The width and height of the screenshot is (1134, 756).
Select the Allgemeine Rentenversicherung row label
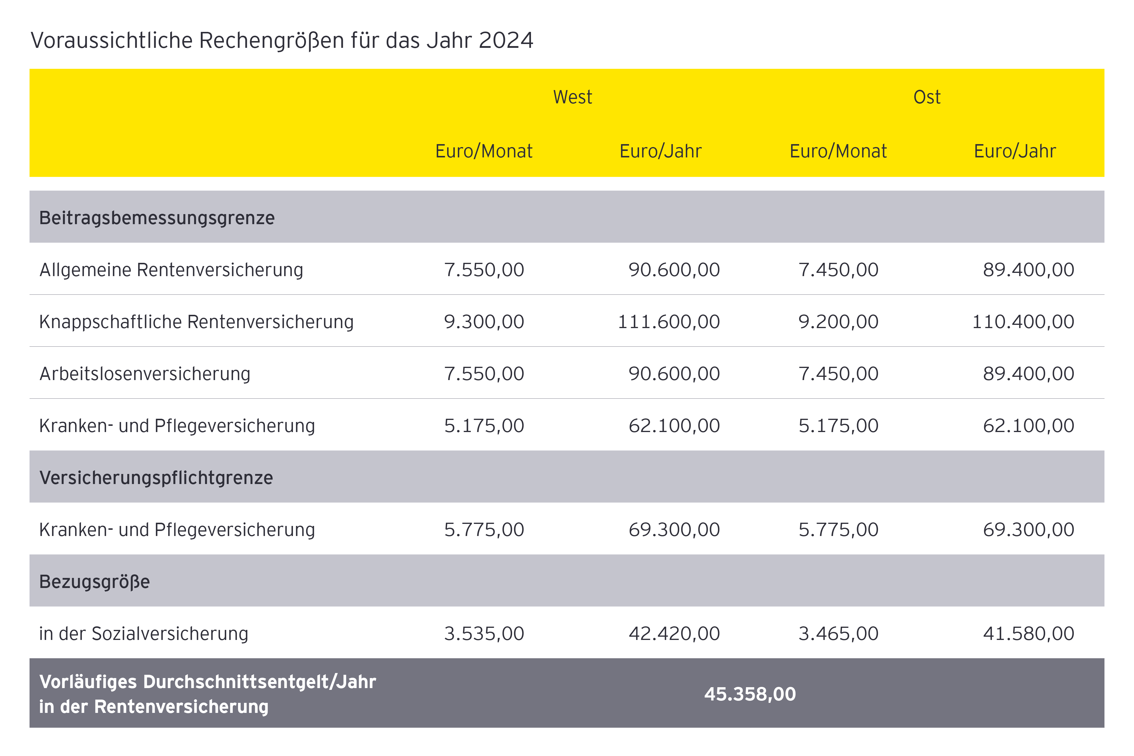[171, 270]
